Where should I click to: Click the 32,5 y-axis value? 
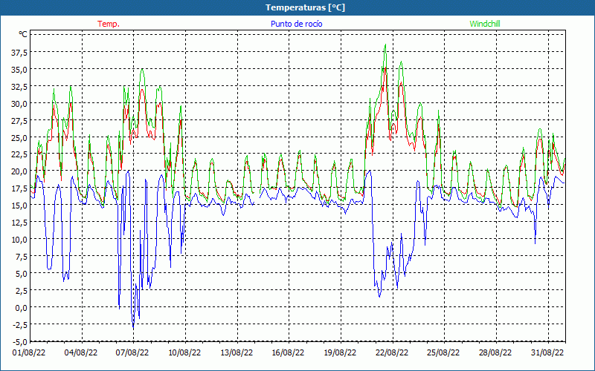[x=19, y=86]
